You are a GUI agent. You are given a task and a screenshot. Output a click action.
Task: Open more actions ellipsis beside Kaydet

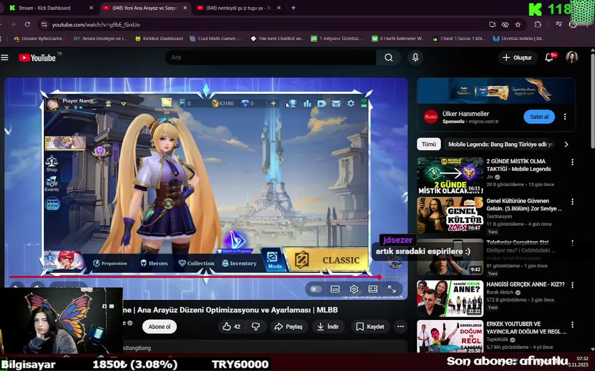tap(400, 327)
